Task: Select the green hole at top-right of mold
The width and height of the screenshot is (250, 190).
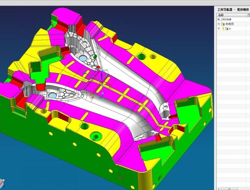Action: point(141,57)
